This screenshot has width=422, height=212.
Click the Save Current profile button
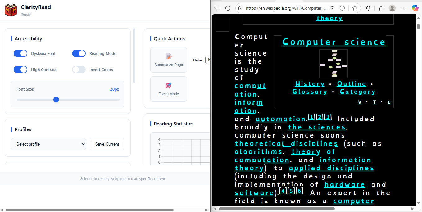[107, 144]
